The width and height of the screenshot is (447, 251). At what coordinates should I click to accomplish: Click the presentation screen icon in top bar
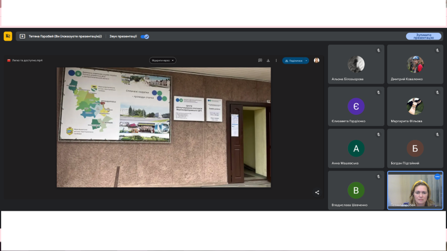point(22,36)
